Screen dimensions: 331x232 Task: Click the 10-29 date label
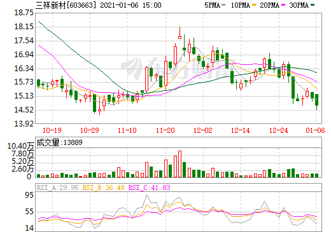pos(90,130)
